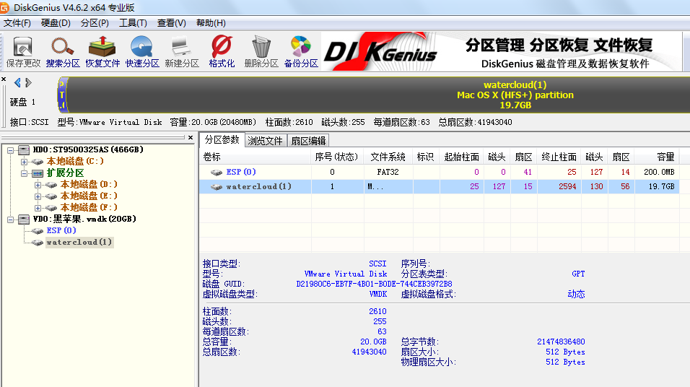Close the left tree panel with X
This screenshot has height=387, width=690.
pos(191,138)
